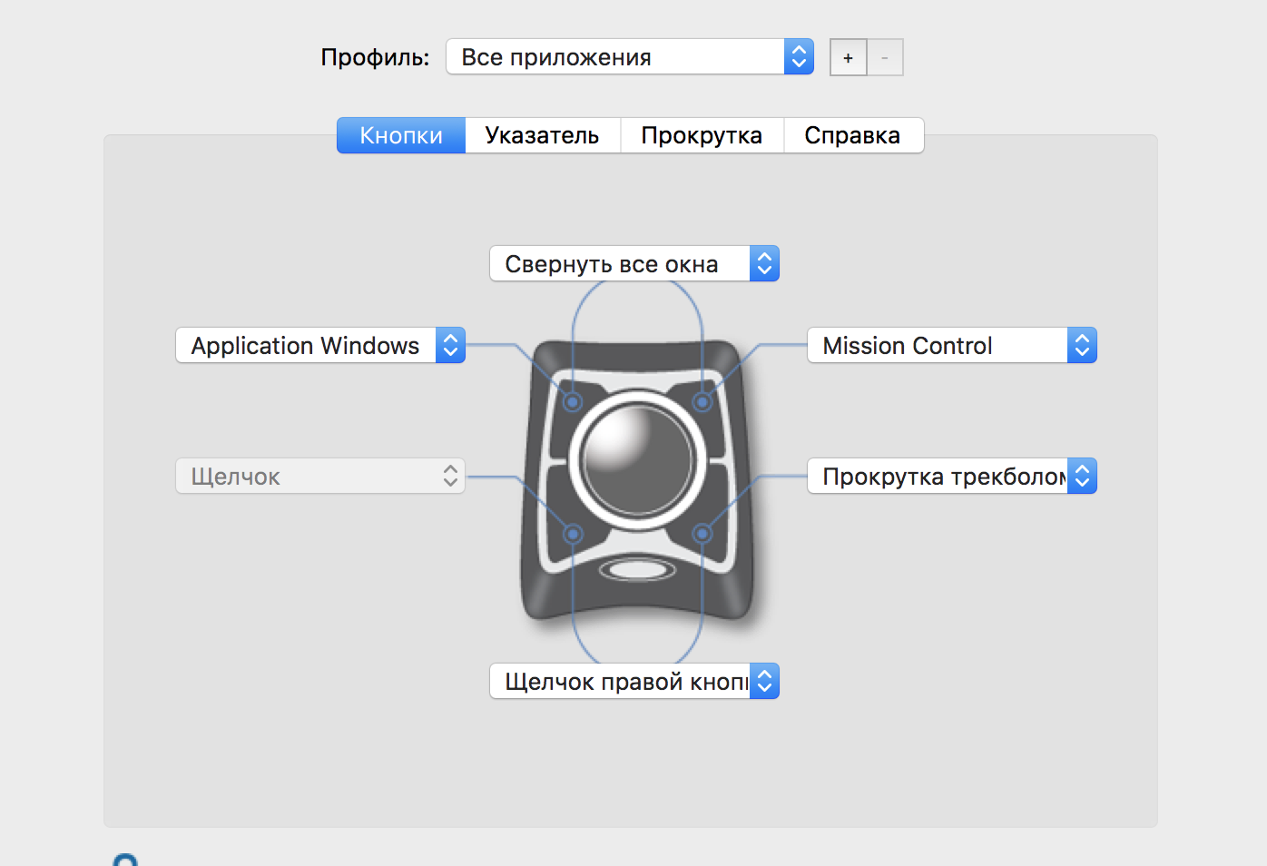Remove profile with the minus button

pos(885,57)
